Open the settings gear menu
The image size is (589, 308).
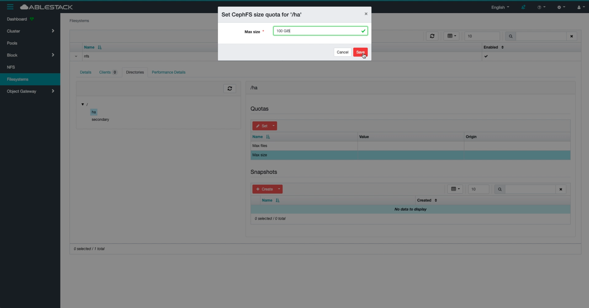click(561, 7)
